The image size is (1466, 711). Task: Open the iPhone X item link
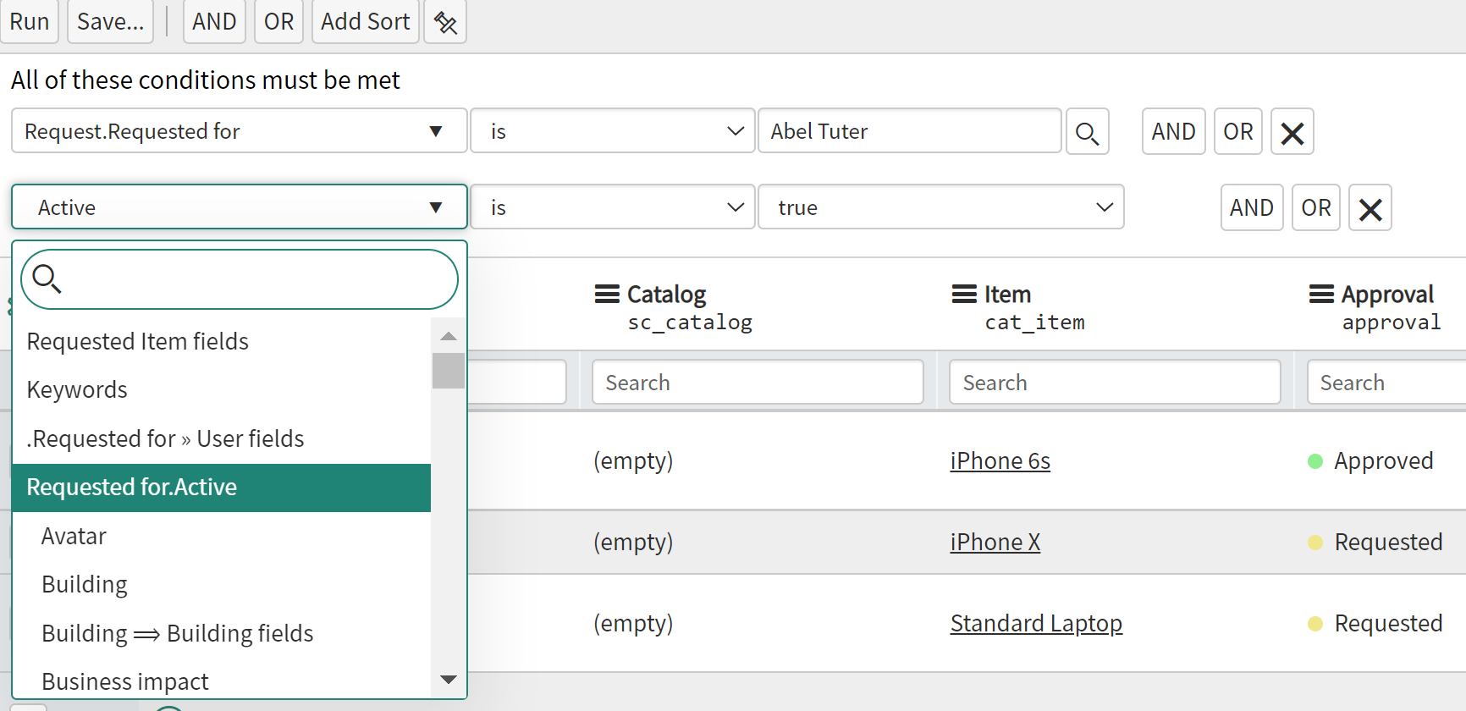(x=995, y=543)
